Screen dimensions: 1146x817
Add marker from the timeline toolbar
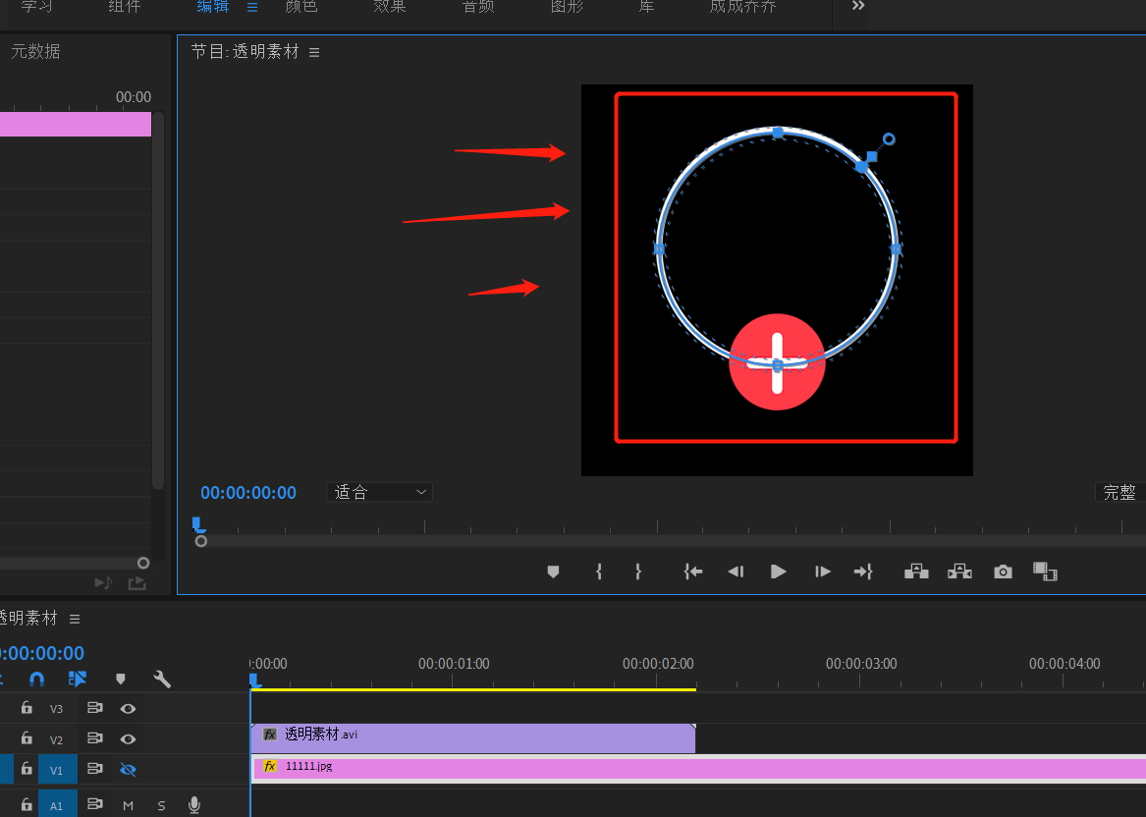pos(121,680)
